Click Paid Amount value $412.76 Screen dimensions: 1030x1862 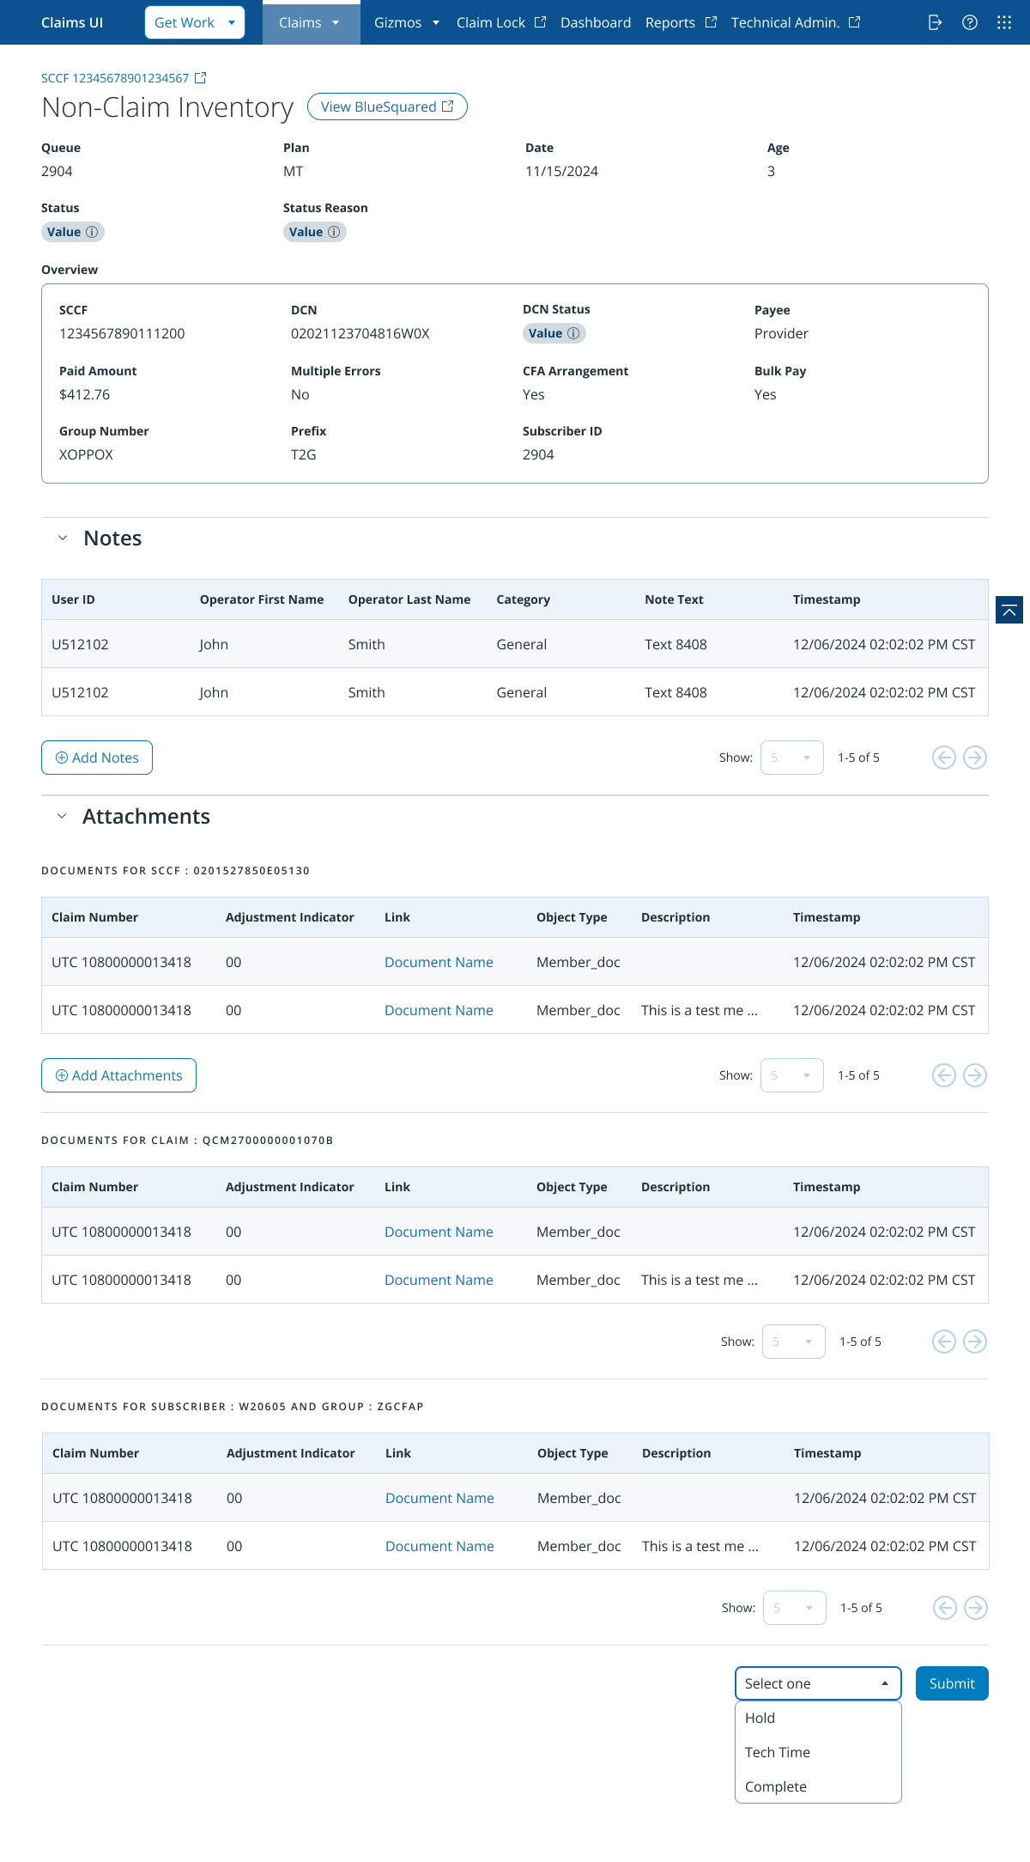[x=84, y=394]
